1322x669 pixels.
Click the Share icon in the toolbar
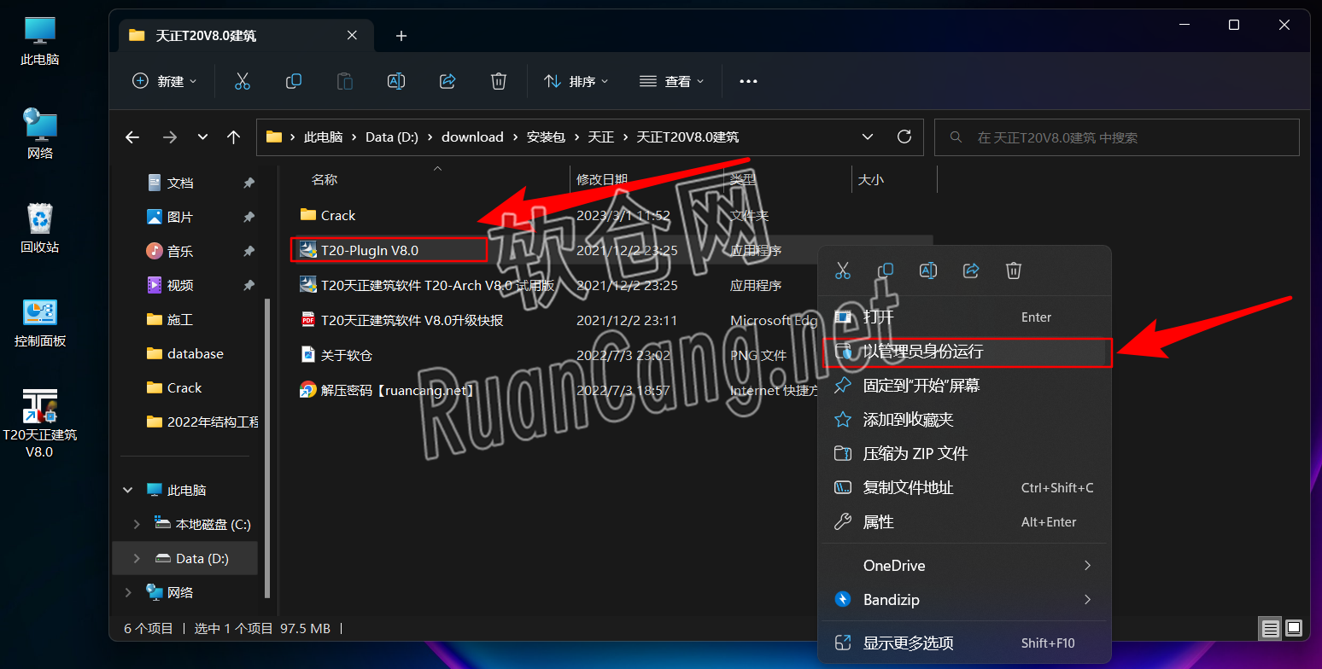(x=447, y=81)
